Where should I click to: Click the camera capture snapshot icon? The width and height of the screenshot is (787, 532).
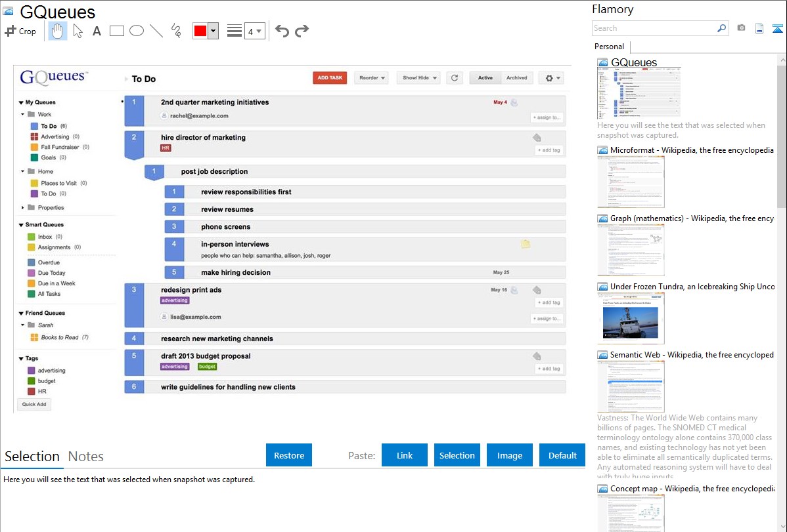tap(741, 28)
